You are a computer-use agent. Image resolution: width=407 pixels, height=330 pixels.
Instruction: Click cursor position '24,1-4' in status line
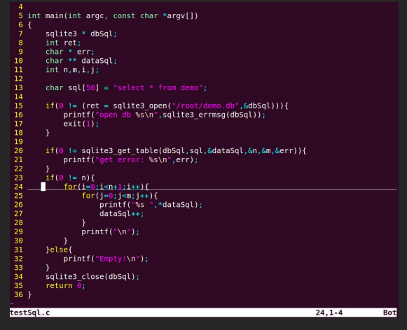329,313
